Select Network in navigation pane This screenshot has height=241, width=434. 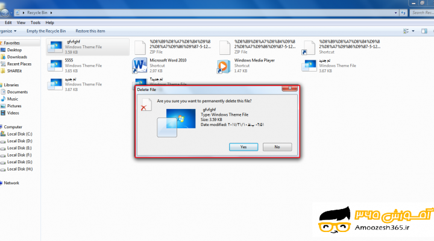click(x=11, y=183)
